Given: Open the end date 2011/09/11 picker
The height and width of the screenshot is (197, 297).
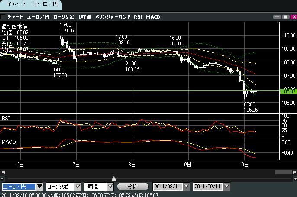Looking at the screenshot, I should pos(227,187).
